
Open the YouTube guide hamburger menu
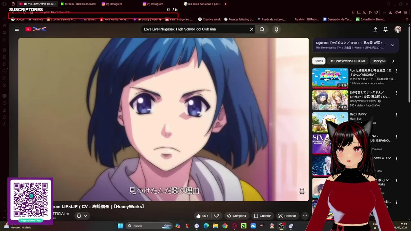click(x=17, y=29)
